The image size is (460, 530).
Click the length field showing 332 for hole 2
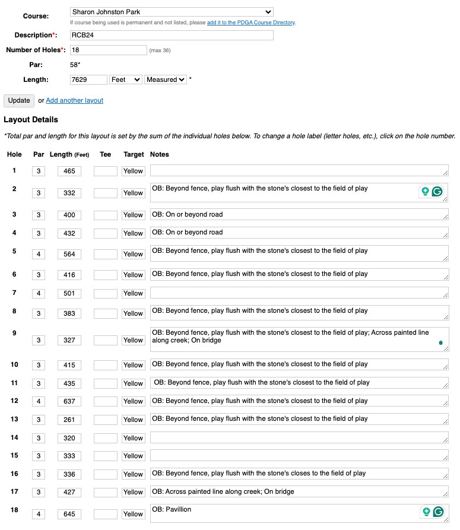69,193
